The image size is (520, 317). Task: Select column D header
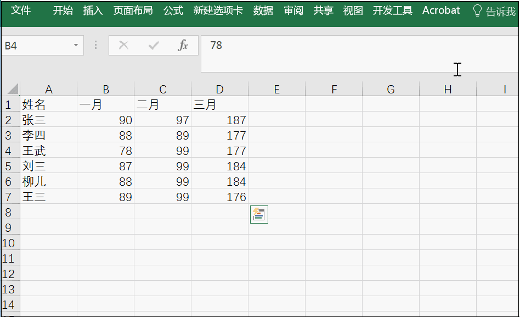(x=220, y=89)
